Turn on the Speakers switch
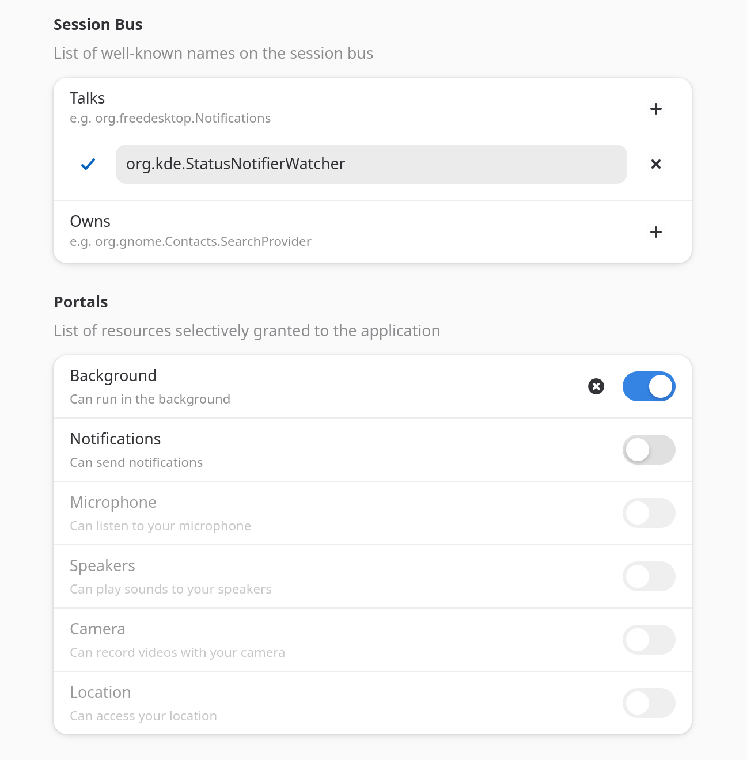Viewport: 747px width, 760px height. point(649,576)
